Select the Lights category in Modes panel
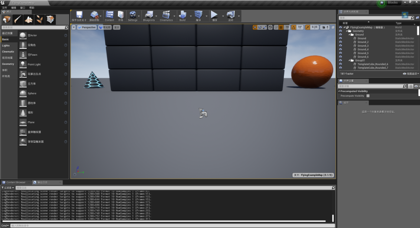Screen dimensions: 420x228 pyautogui.click(x=6, y=46)
